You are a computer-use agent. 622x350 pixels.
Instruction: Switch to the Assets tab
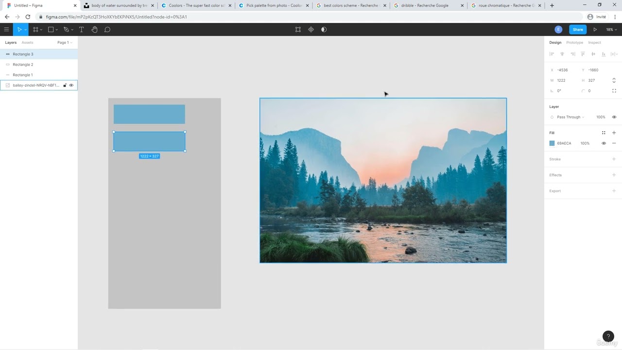[27, 43]
